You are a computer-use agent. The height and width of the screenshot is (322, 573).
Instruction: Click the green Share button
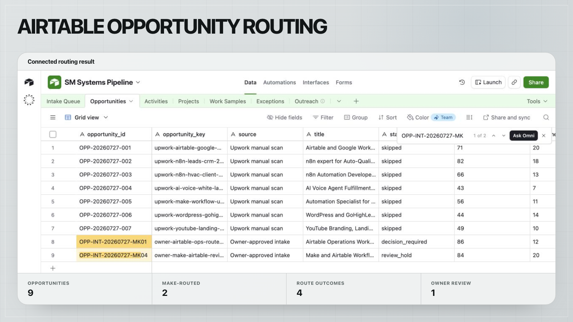coord(536,82)
